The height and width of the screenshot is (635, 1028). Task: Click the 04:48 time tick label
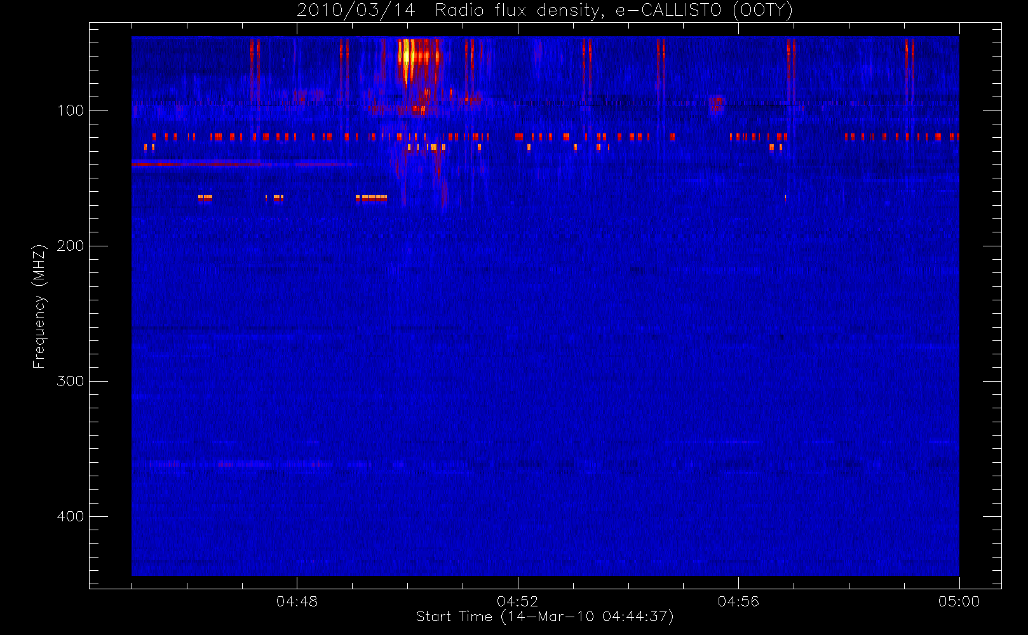click(297, 601)
